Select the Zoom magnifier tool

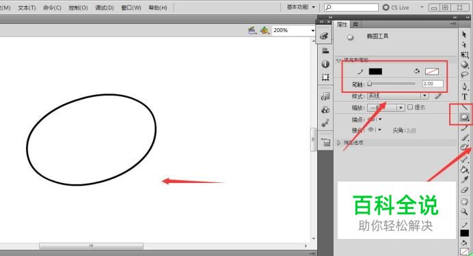click(465, 212)
